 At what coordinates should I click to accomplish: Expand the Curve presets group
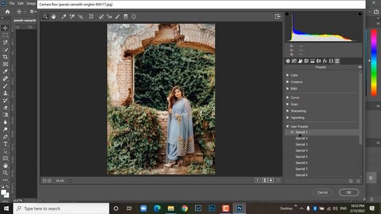[288, 97]
